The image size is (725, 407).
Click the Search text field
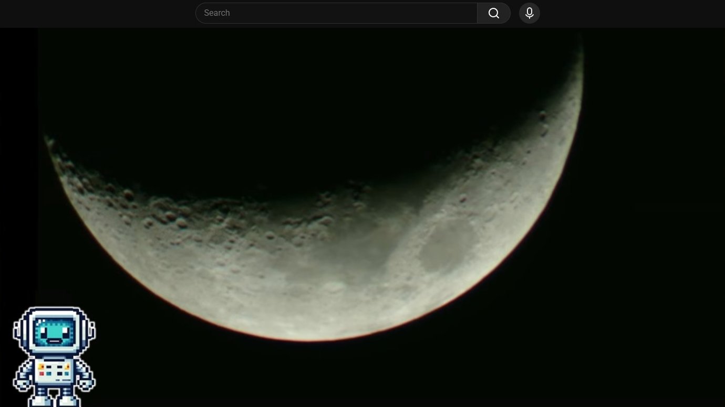336,13
